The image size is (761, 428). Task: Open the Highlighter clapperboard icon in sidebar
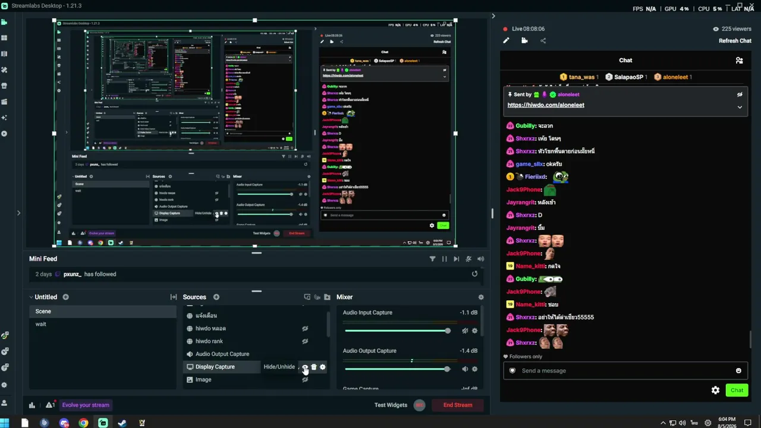click(4, 102)
